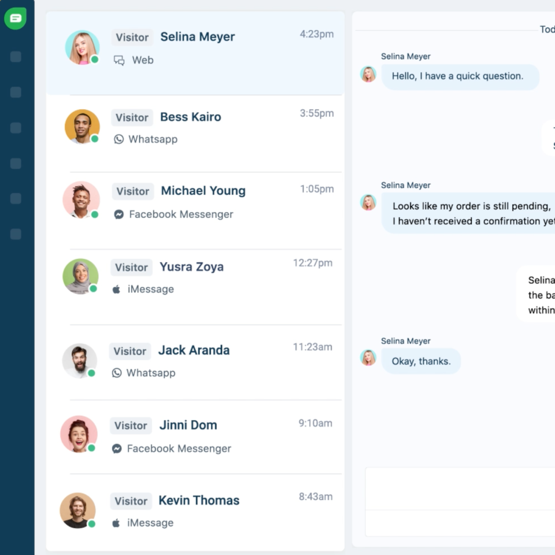Open Kevin Thomas's name in list
Viewport: 555px width, 555px height.
point(199,501)
